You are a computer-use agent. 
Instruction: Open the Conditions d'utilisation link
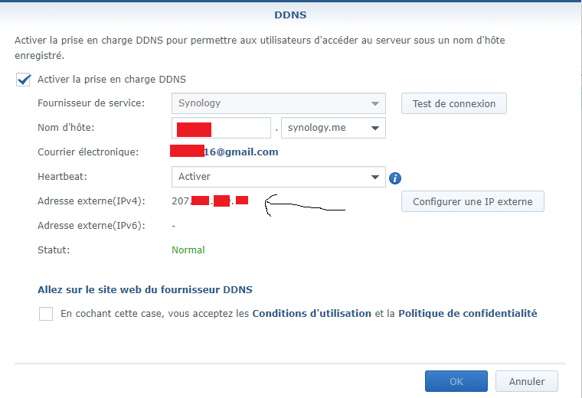pos(312,314)
